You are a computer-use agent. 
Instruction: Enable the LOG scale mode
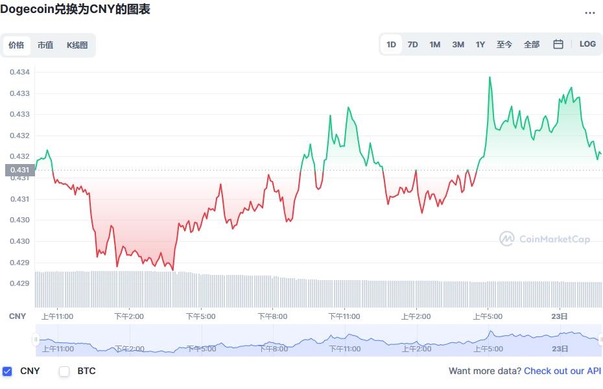pyautogui.click(x=587, y=44)
